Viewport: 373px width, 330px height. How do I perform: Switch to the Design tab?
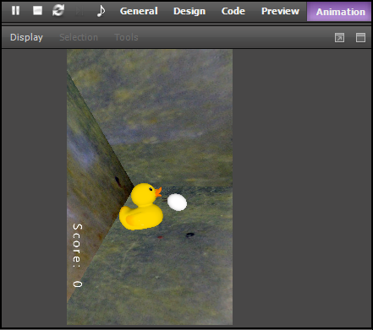click(189, 11)
